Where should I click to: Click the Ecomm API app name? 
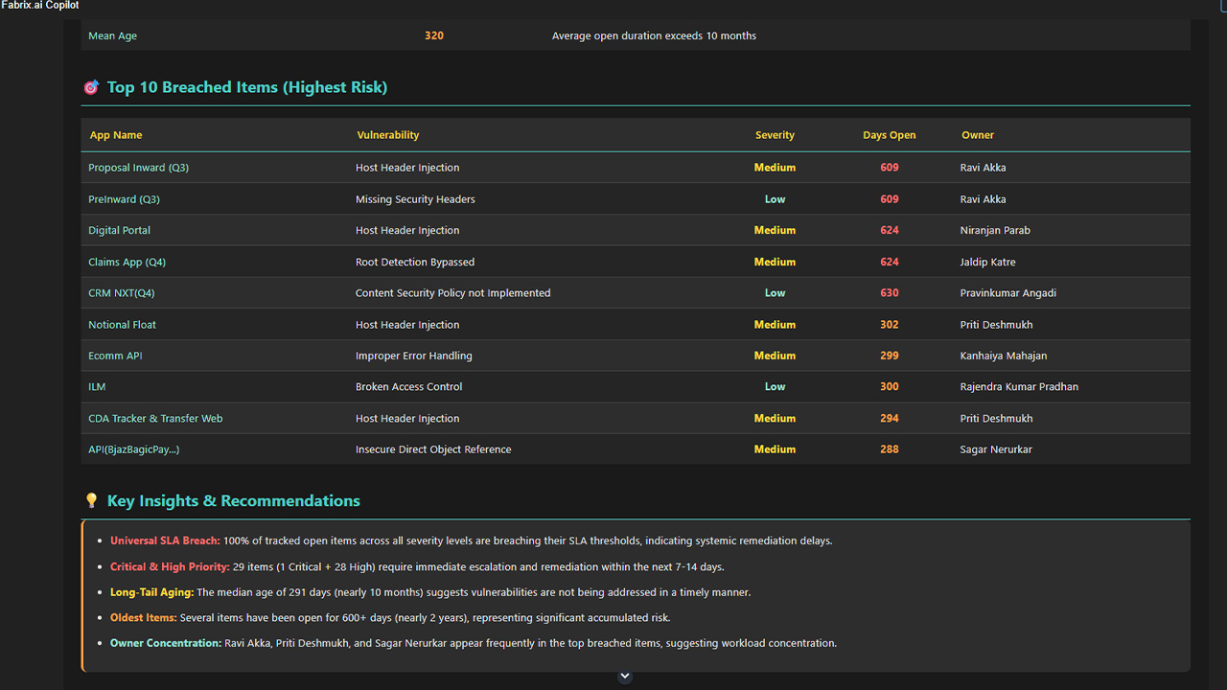(114, 356)
